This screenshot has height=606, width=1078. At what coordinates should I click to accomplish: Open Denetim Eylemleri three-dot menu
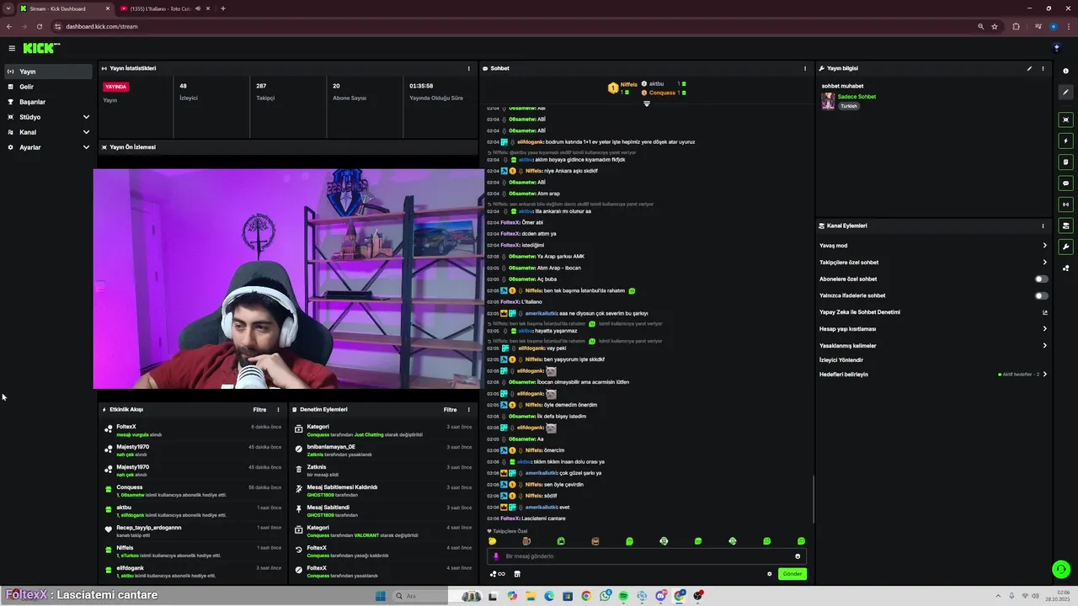(469, 410)
